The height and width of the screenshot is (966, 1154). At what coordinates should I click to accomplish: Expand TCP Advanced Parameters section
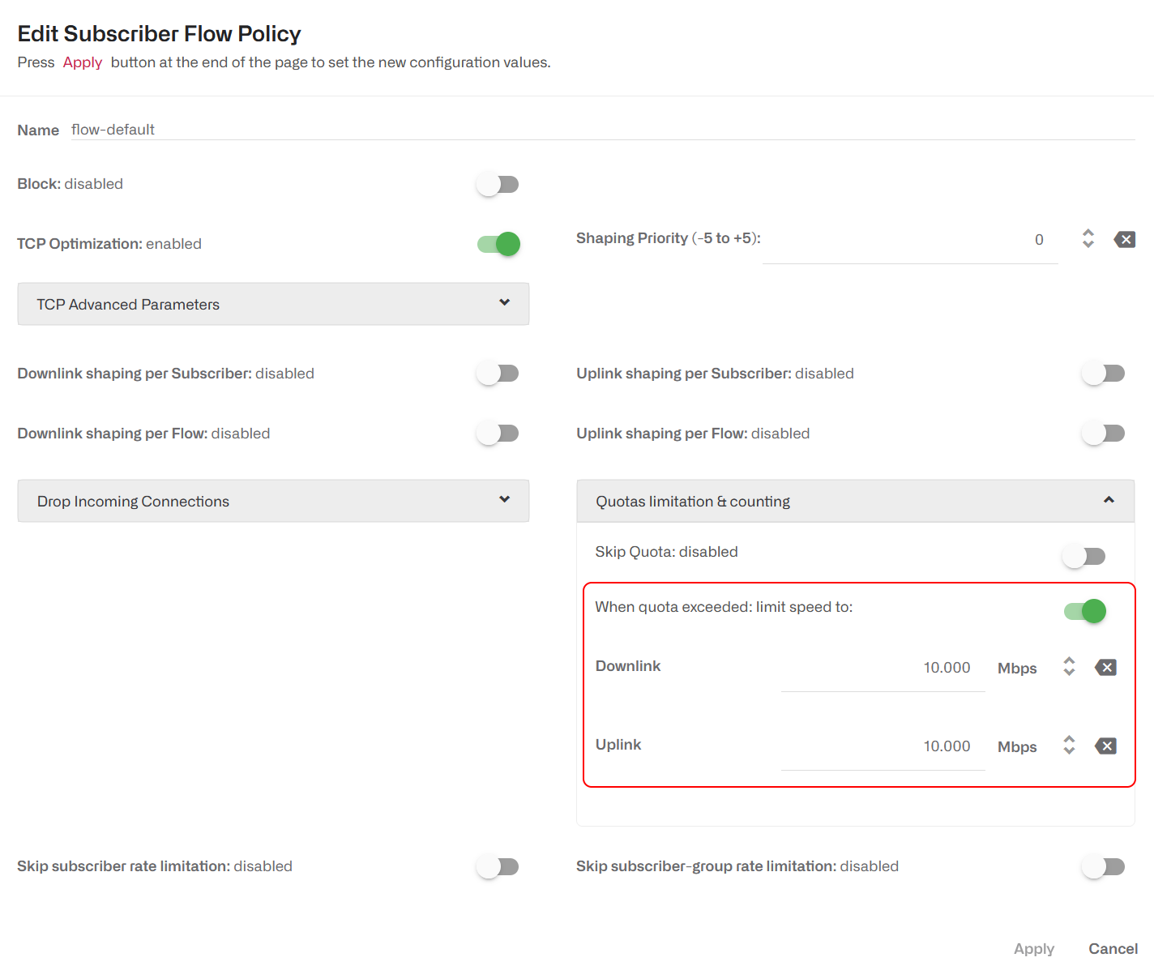(x=273, y=304)
